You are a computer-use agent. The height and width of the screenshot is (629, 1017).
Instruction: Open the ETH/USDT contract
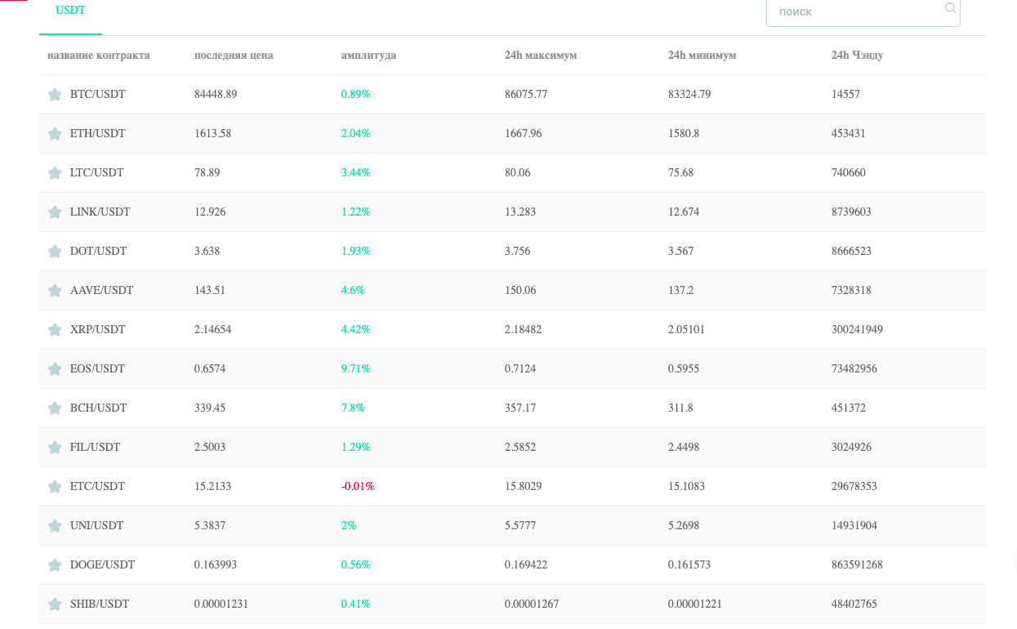[98, 134]
